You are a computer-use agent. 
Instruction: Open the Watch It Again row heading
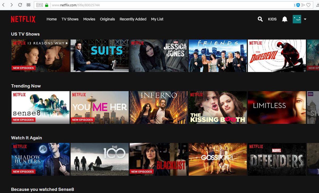coord(26,138)
